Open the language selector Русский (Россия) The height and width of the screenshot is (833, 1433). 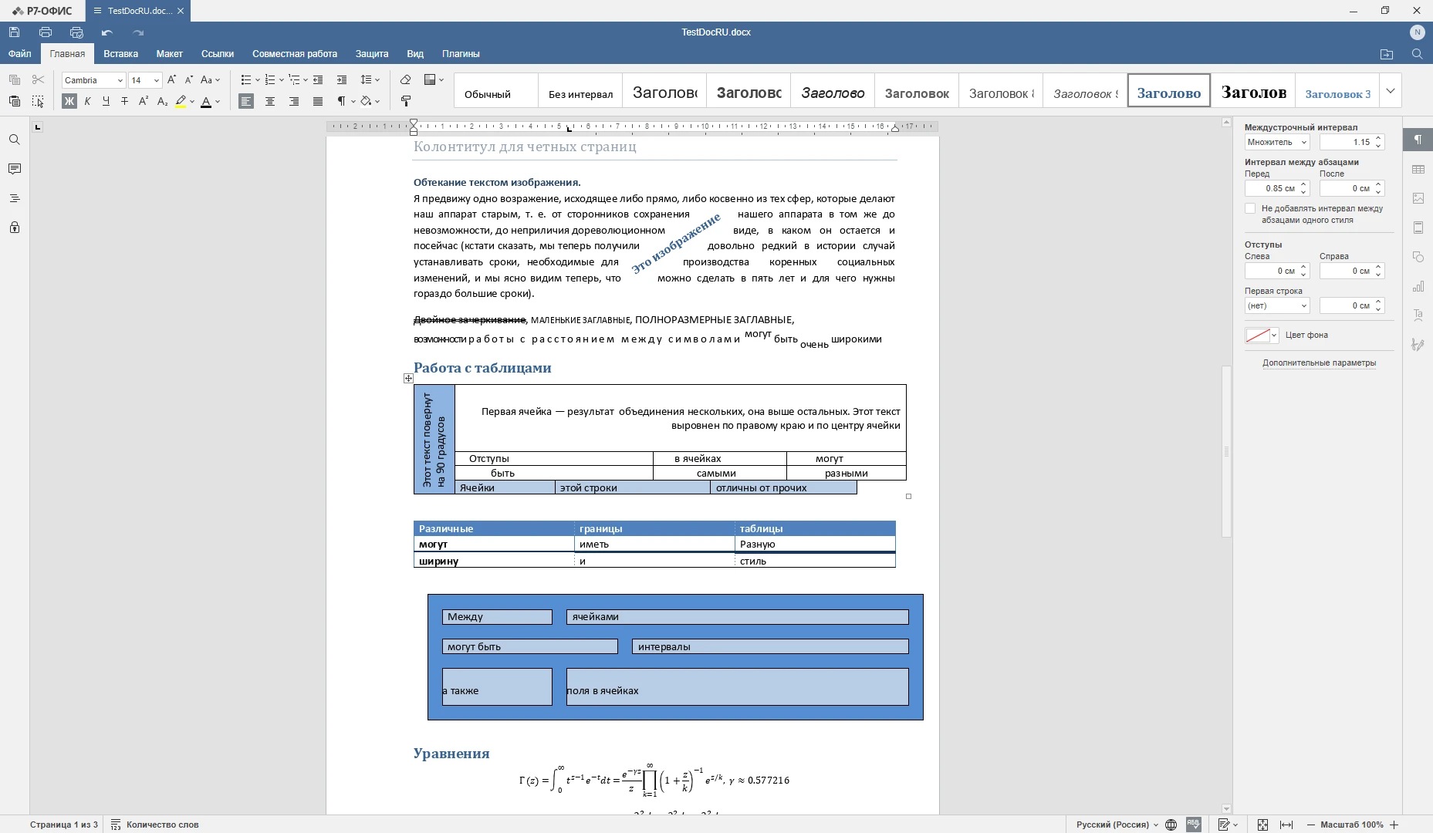pos(1117,825)
